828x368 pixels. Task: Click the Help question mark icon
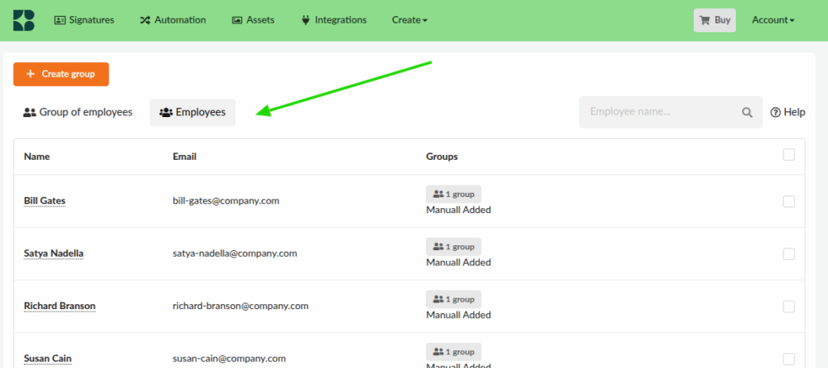[x=775, y=113]
